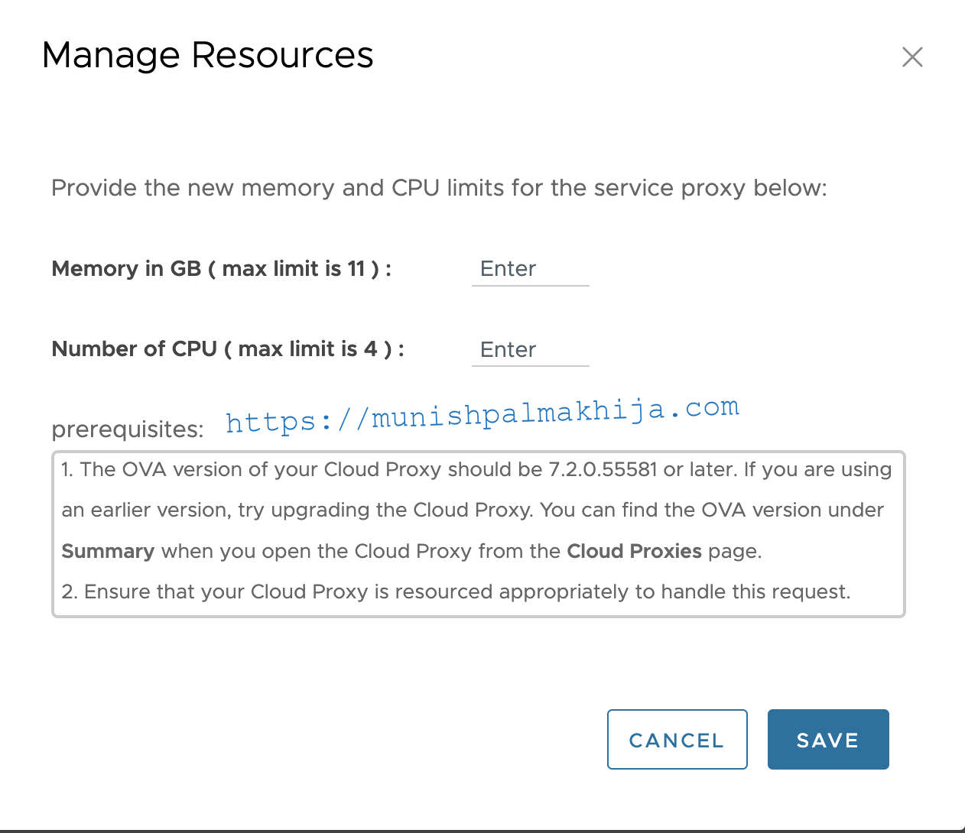Viewport: 965px width, 833px height.
Task: Click the instruction text about service proxy limits
Action: pos(439,188)
